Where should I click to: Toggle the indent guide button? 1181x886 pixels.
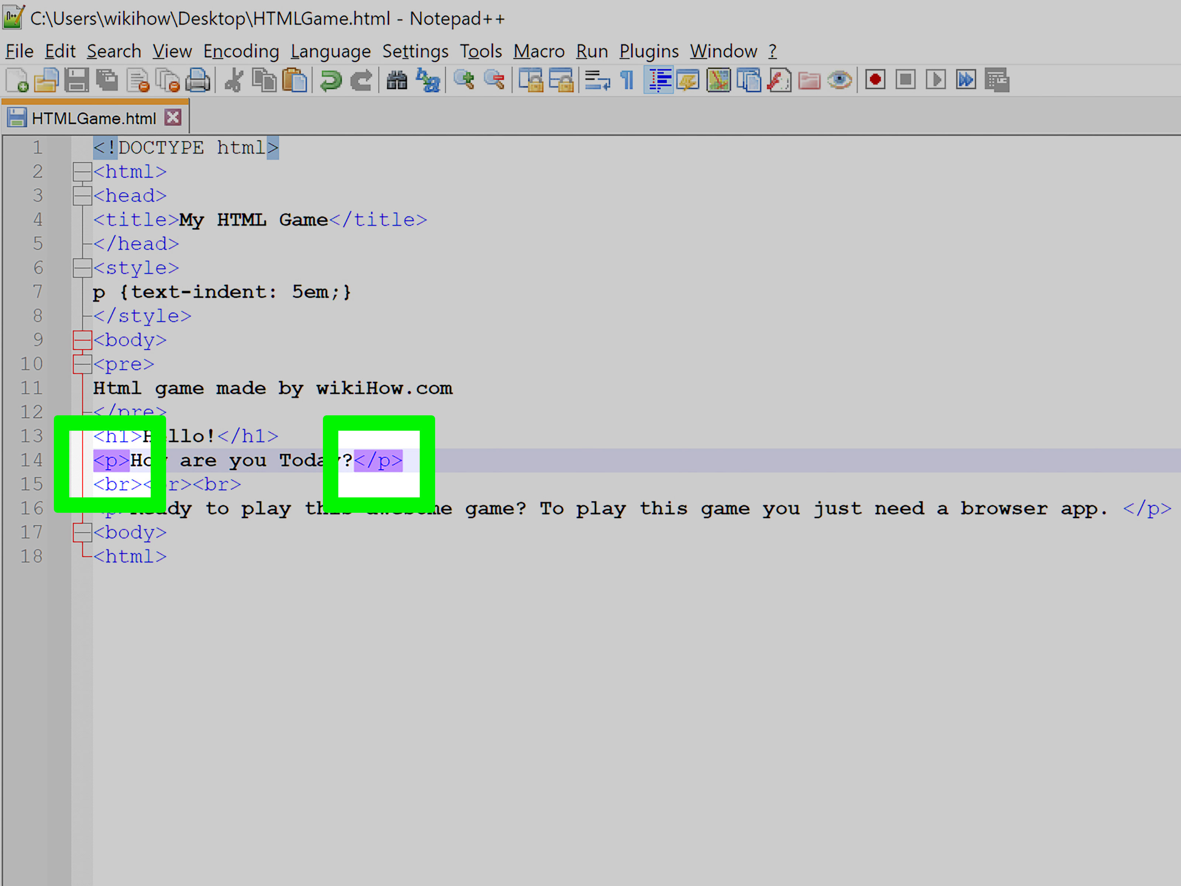(659, 80)
